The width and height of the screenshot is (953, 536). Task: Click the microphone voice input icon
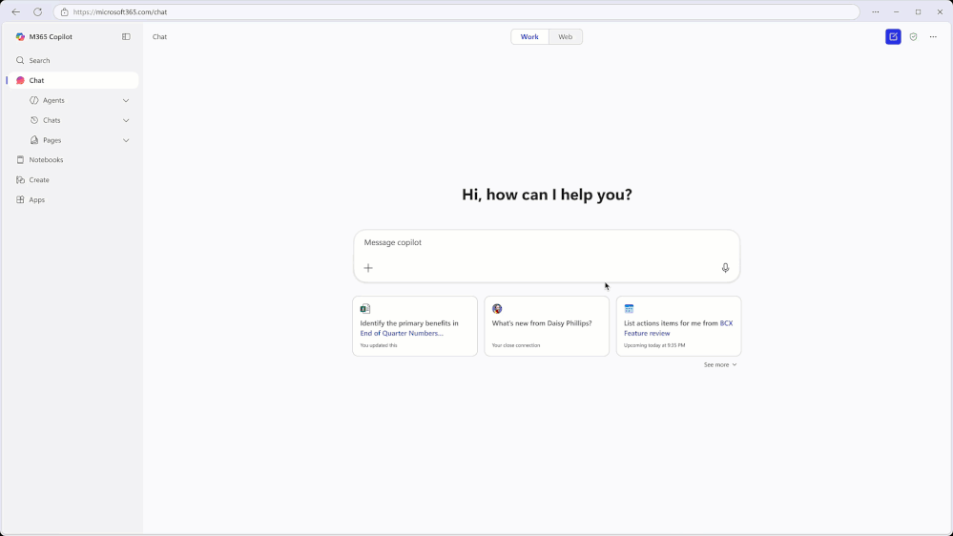725,268
